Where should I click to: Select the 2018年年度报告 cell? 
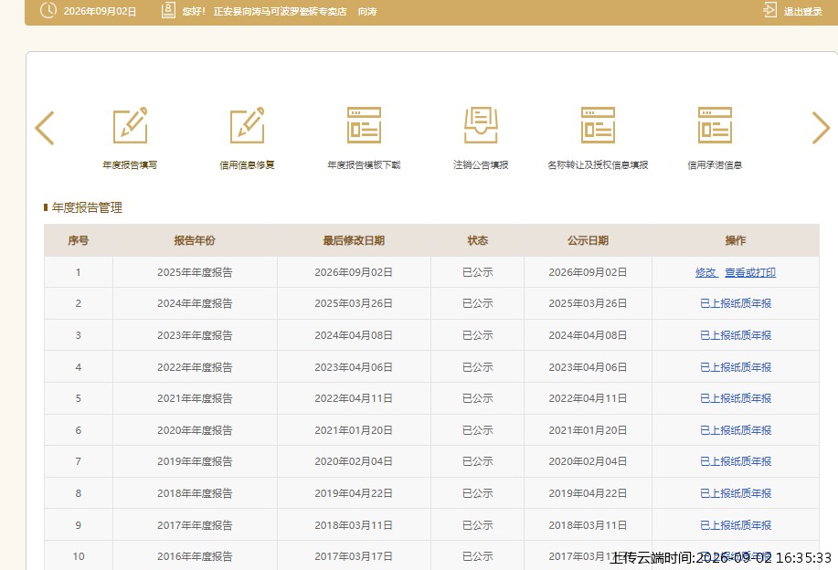[x=195, y=493]
